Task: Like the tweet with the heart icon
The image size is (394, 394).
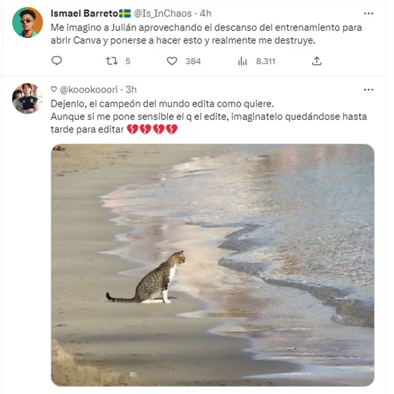Action: coord(172,61)
